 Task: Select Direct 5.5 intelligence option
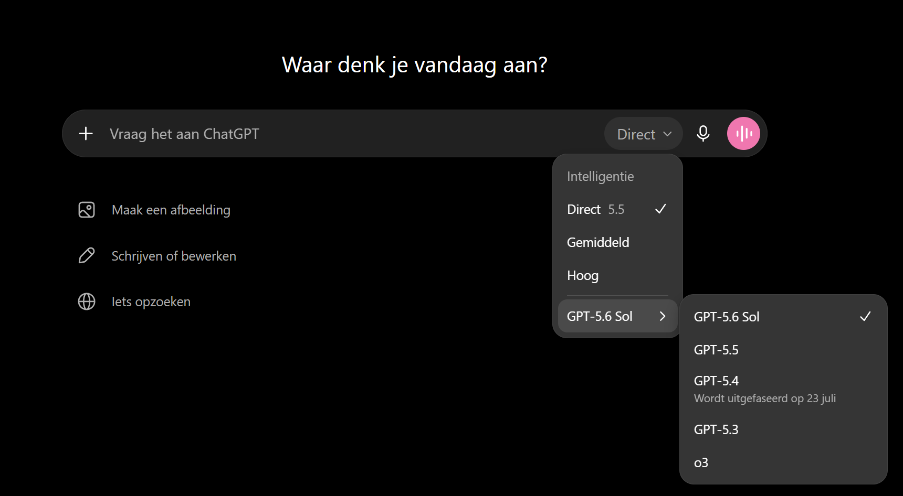click(x=617, y=209)
